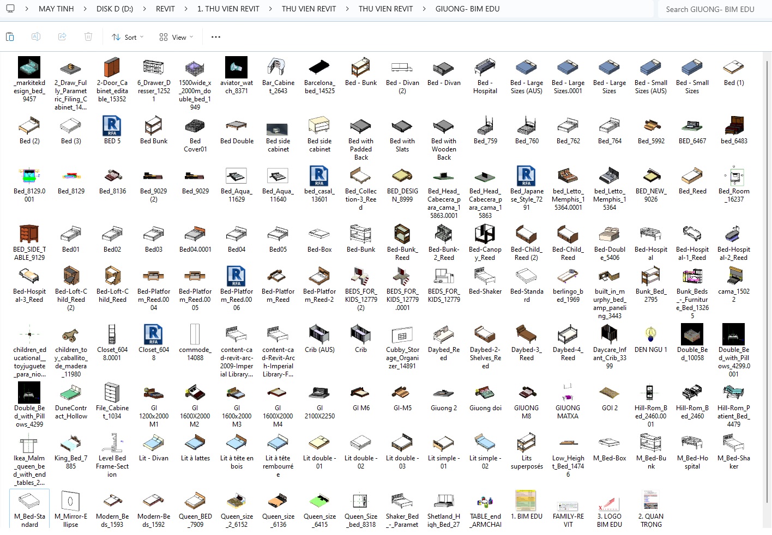772x535 pixels.
Task: Select the Bed_Japanese_Style_7291 file
Action: [x=526, y=176]
